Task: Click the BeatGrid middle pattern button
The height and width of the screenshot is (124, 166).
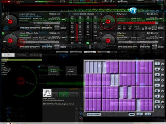Action: tap(140, 114)
